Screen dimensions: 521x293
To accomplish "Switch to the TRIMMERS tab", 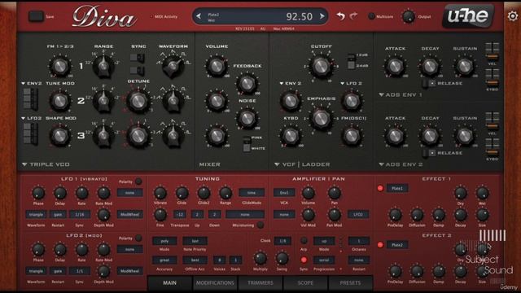I will (x=260, y=283).
